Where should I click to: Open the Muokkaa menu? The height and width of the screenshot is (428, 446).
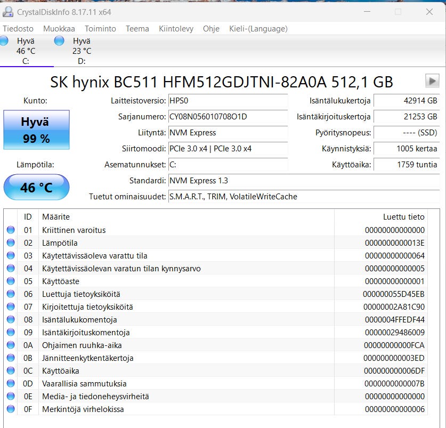pos(59,29)
